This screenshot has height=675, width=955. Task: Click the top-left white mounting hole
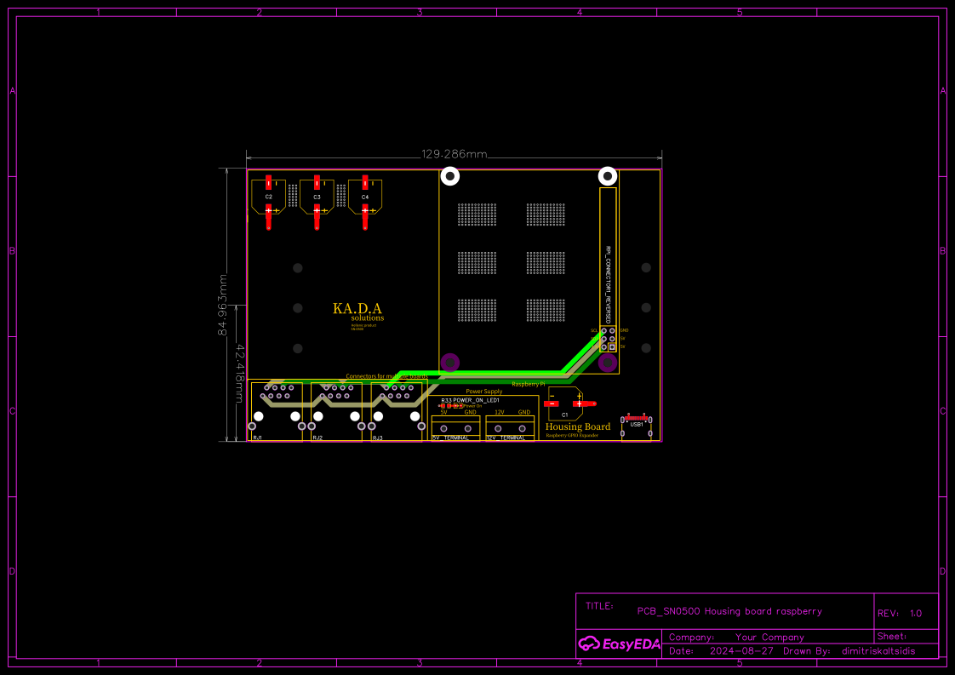pos(450,176)
